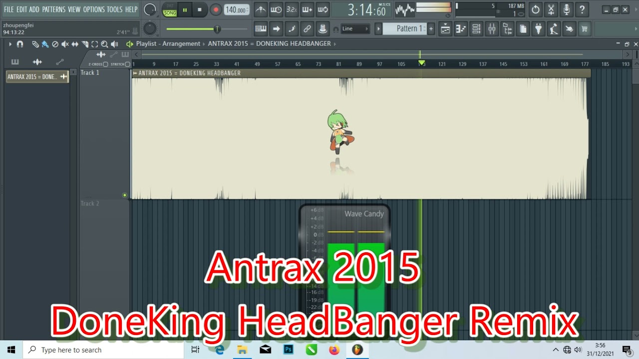The height and width of the screenshot is (359, 639).
Task: Select the playlist Select tool
Action: tap(94, 44)
